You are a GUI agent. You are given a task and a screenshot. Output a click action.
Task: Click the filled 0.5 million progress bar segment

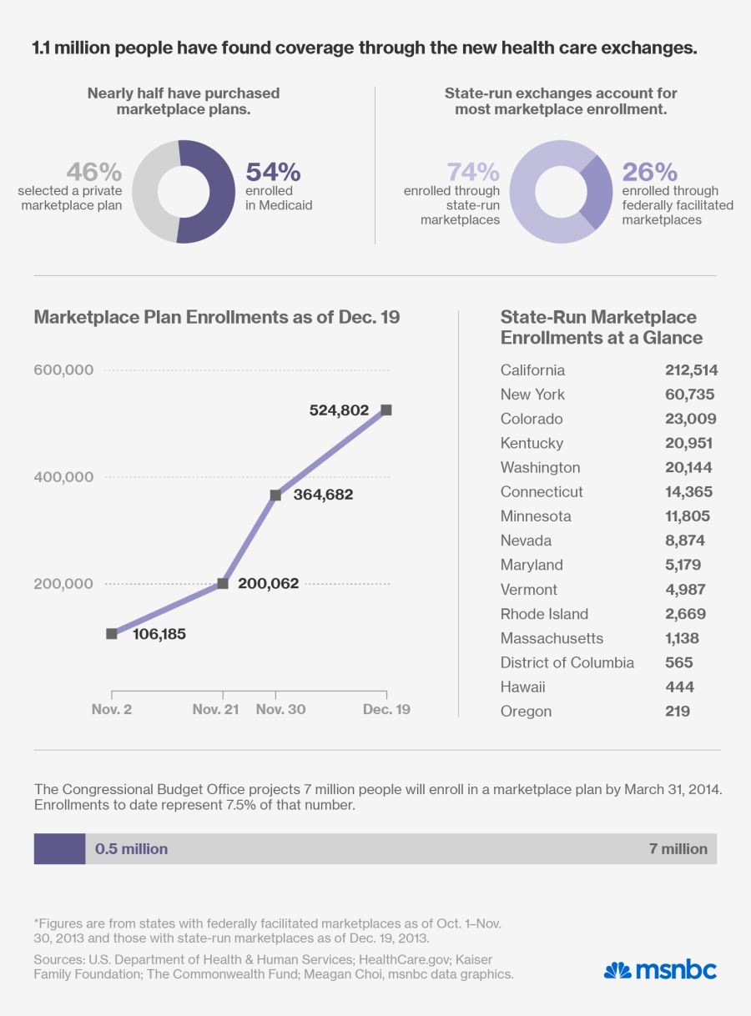tap(59, 849)
